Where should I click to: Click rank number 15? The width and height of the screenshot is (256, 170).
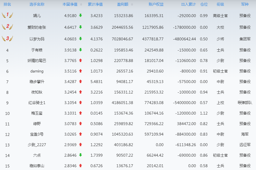point(7,166)
